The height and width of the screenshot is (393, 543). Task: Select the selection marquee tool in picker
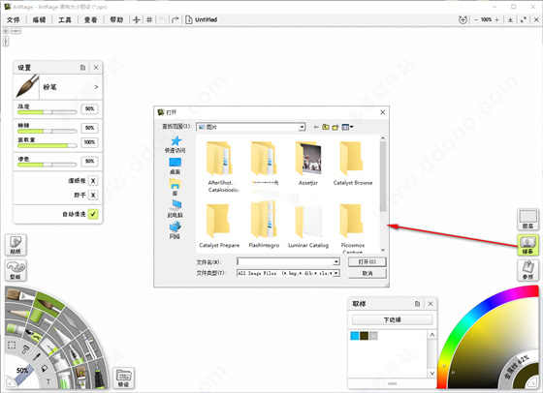[12, 345]
